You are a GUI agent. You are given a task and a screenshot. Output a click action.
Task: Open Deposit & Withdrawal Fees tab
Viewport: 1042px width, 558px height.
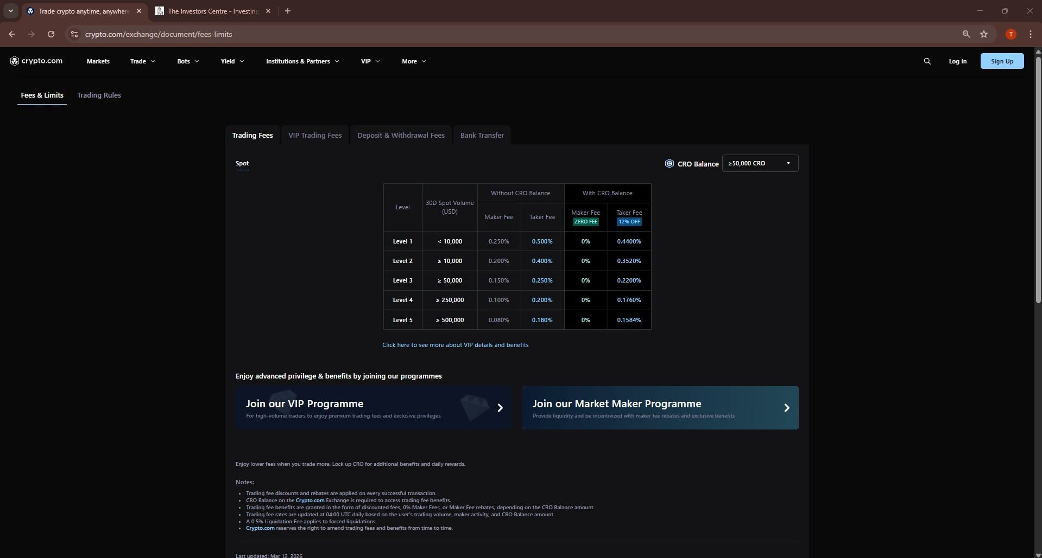[x=401, y=135]
